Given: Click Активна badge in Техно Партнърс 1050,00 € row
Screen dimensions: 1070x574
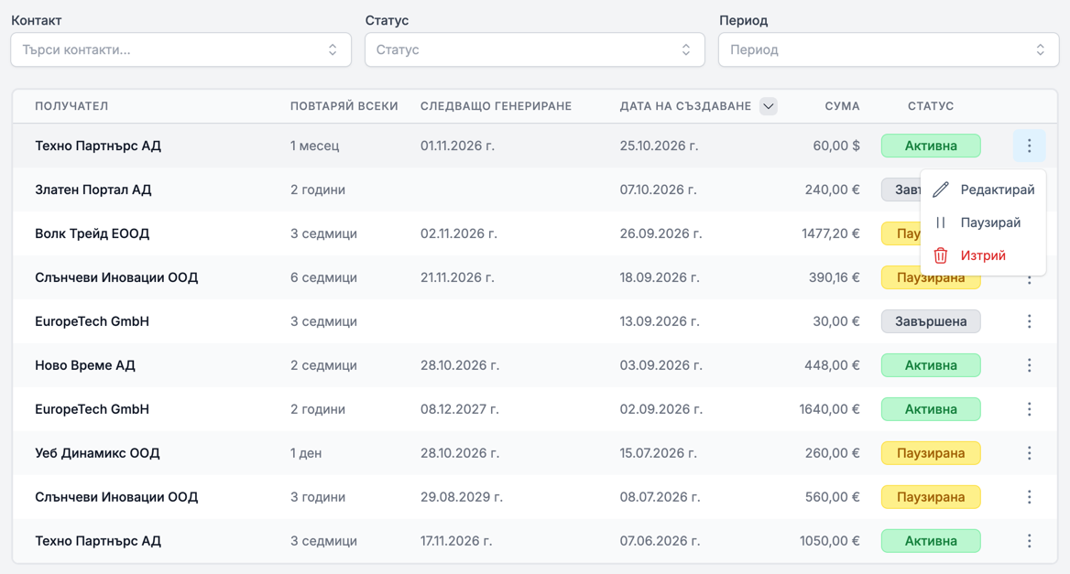Looking at the screenshot, I should tap(931, 541).
